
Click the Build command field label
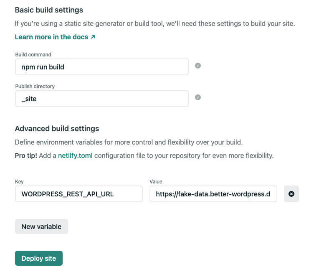click(33, 55)
